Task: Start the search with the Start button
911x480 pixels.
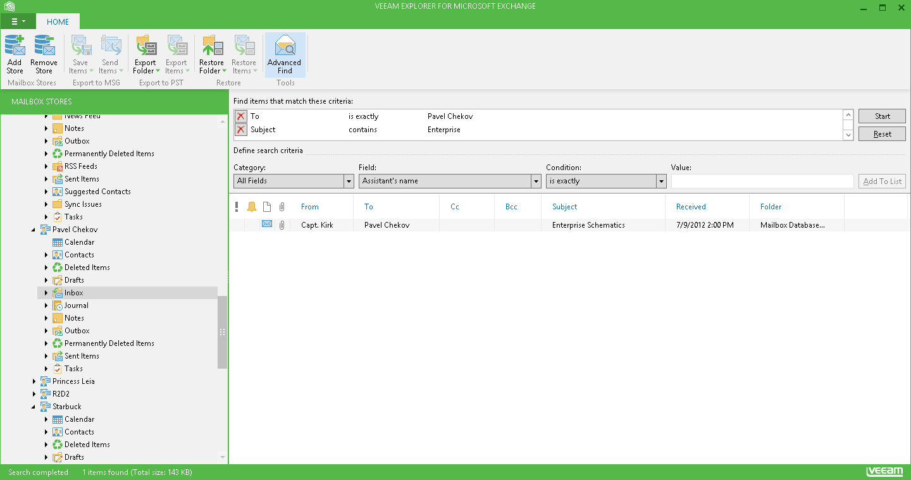Action: (882, 116)
